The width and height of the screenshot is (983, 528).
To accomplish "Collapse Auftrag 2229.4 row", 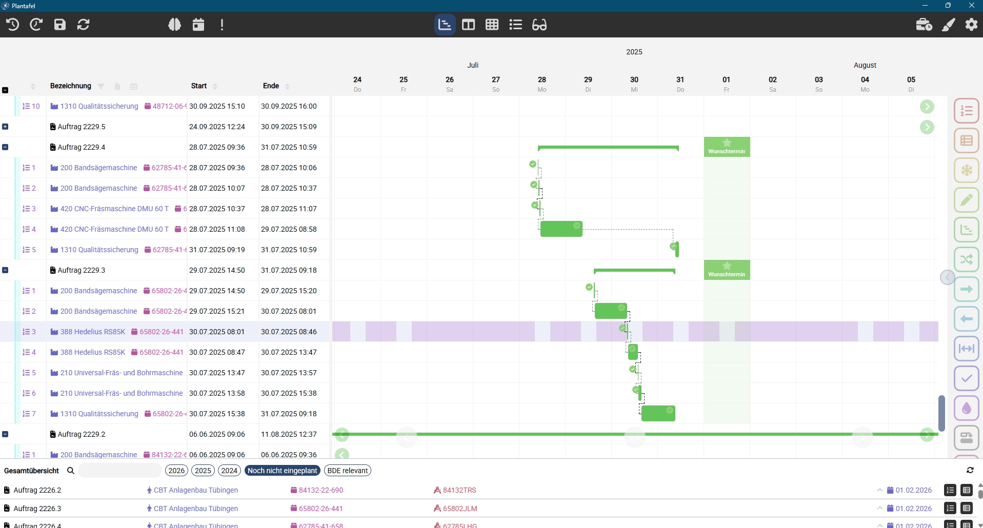I will click(5, 147).
